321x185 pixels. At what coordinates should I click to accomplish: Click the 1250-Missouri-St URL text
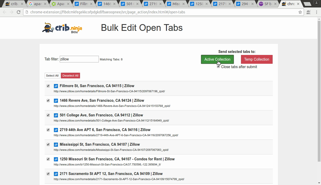coord(107,164)
